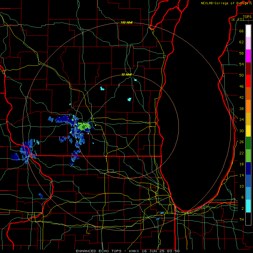Select the magenta swatch in the color scale
Viewport: 253px width, 253px height.
[x=248, y=56]
